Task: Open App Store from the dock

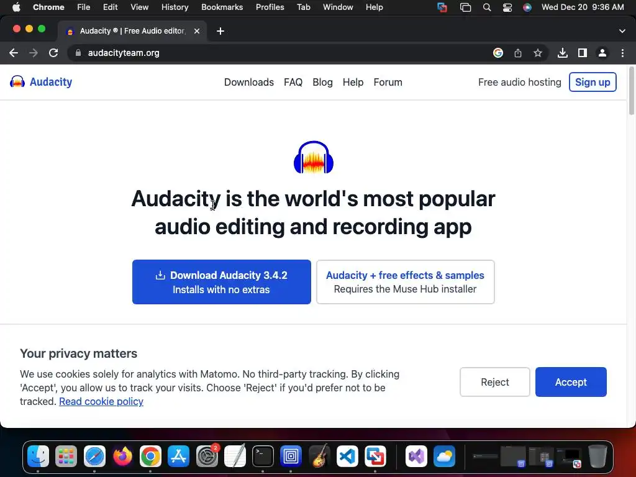Action: pos(178,457)
